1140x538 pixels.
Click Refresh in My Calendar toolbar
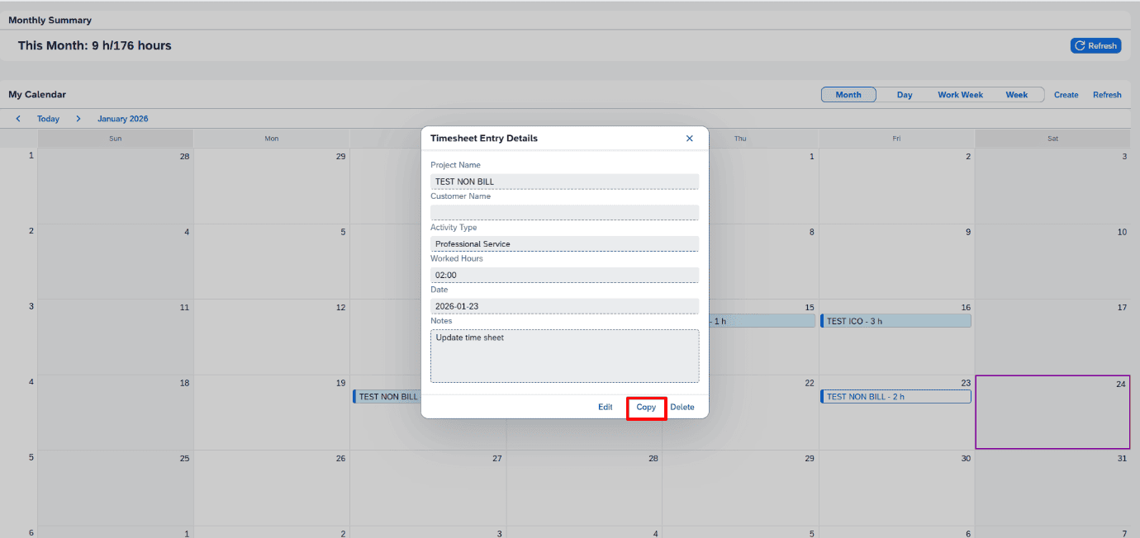point(1107,95)
